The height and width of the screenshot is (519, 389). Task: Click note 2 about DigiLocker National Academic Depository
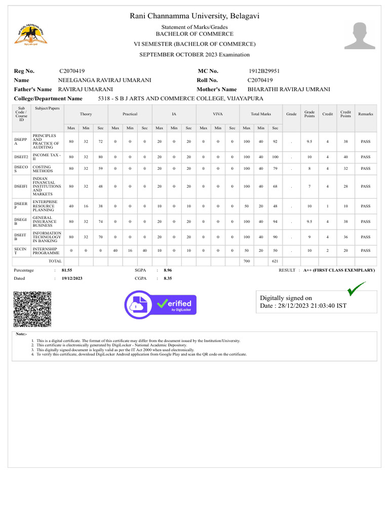111,345
